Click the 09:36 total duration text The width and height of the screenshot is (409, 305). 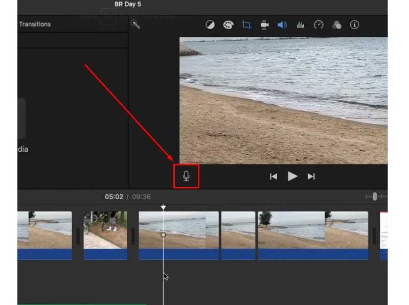point(142,197)
